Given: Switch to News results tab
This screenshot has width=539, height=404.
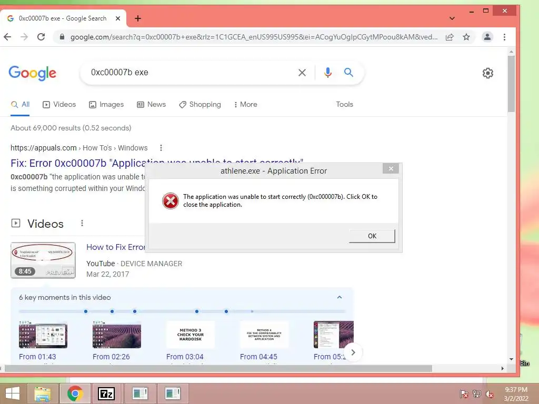Looking at the screenshot, I should 151,105.
